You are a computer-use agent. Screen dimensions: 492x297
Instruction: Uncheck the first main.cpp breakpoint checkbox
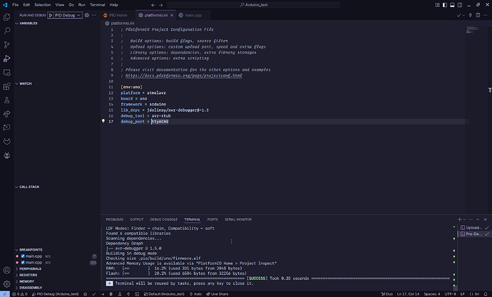point(23,256)
